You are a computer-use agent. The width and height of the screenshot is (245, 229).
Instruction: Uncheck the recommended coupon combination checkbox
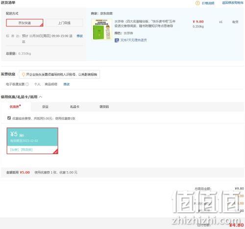coord(9,118)
